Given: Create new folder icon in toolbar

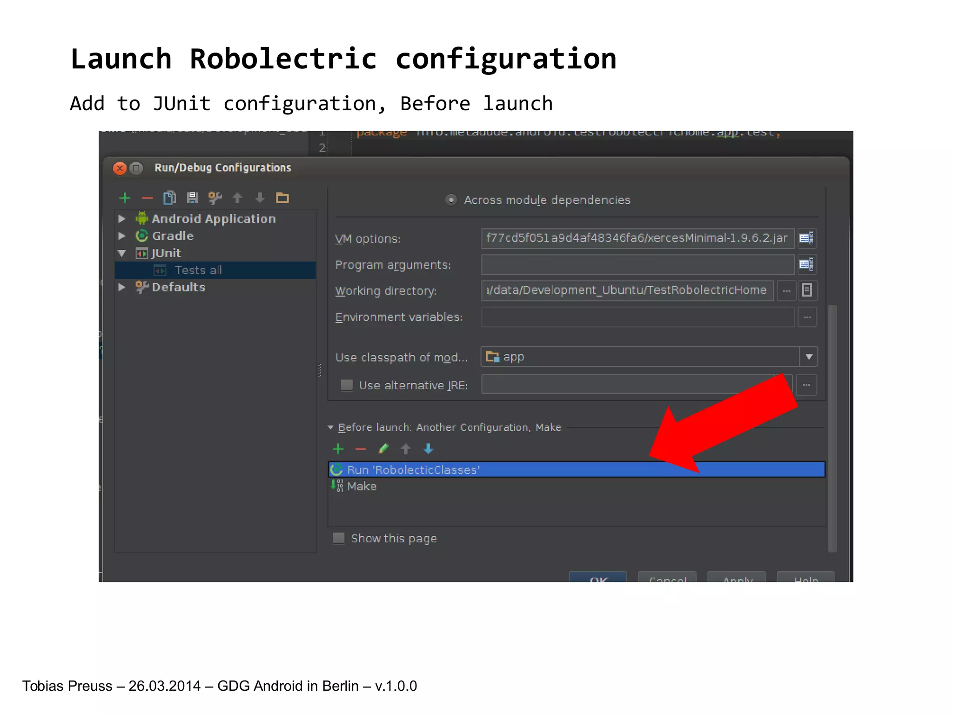Looking at the screenshot, I should coord(282,198).
